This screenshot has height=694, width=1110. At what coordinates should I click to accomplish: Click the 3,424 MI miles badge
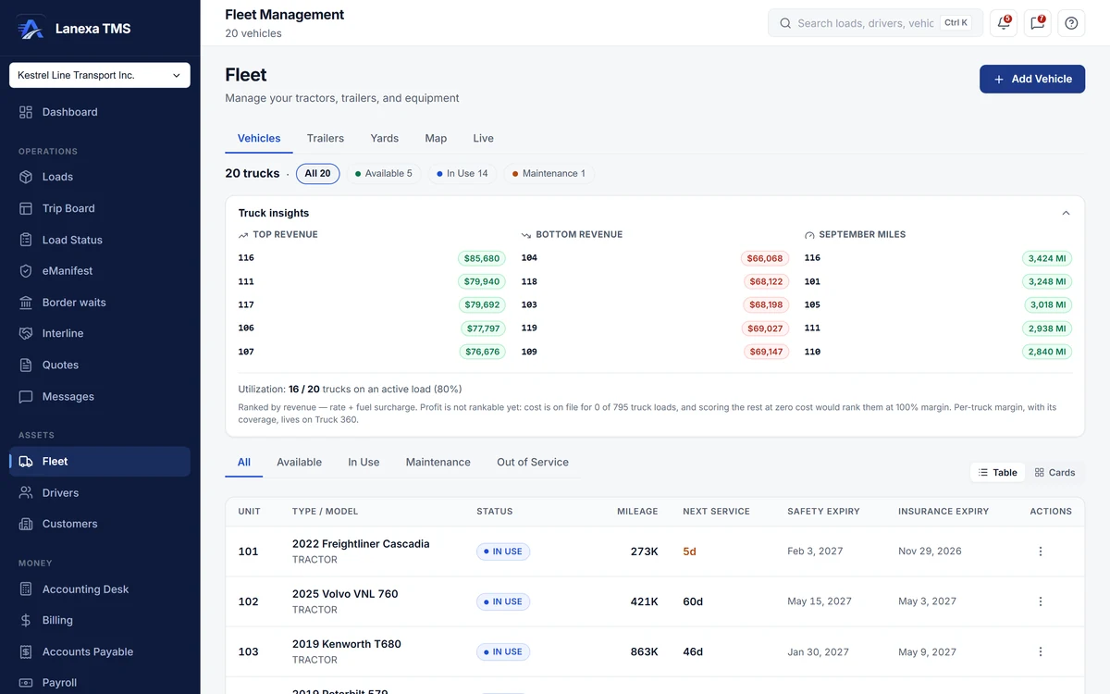coord(1047,258)
